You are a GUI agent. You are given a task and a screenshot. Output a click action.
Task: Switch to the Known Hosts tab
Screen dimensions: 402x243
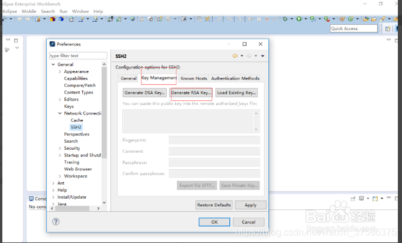(x=193, y=78)
